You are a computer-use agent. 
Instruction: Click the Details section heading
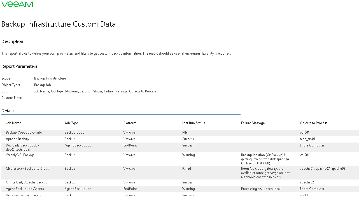8,111
